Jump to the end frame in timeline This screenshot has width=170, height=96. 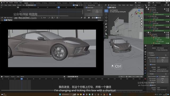coord(77,77)
